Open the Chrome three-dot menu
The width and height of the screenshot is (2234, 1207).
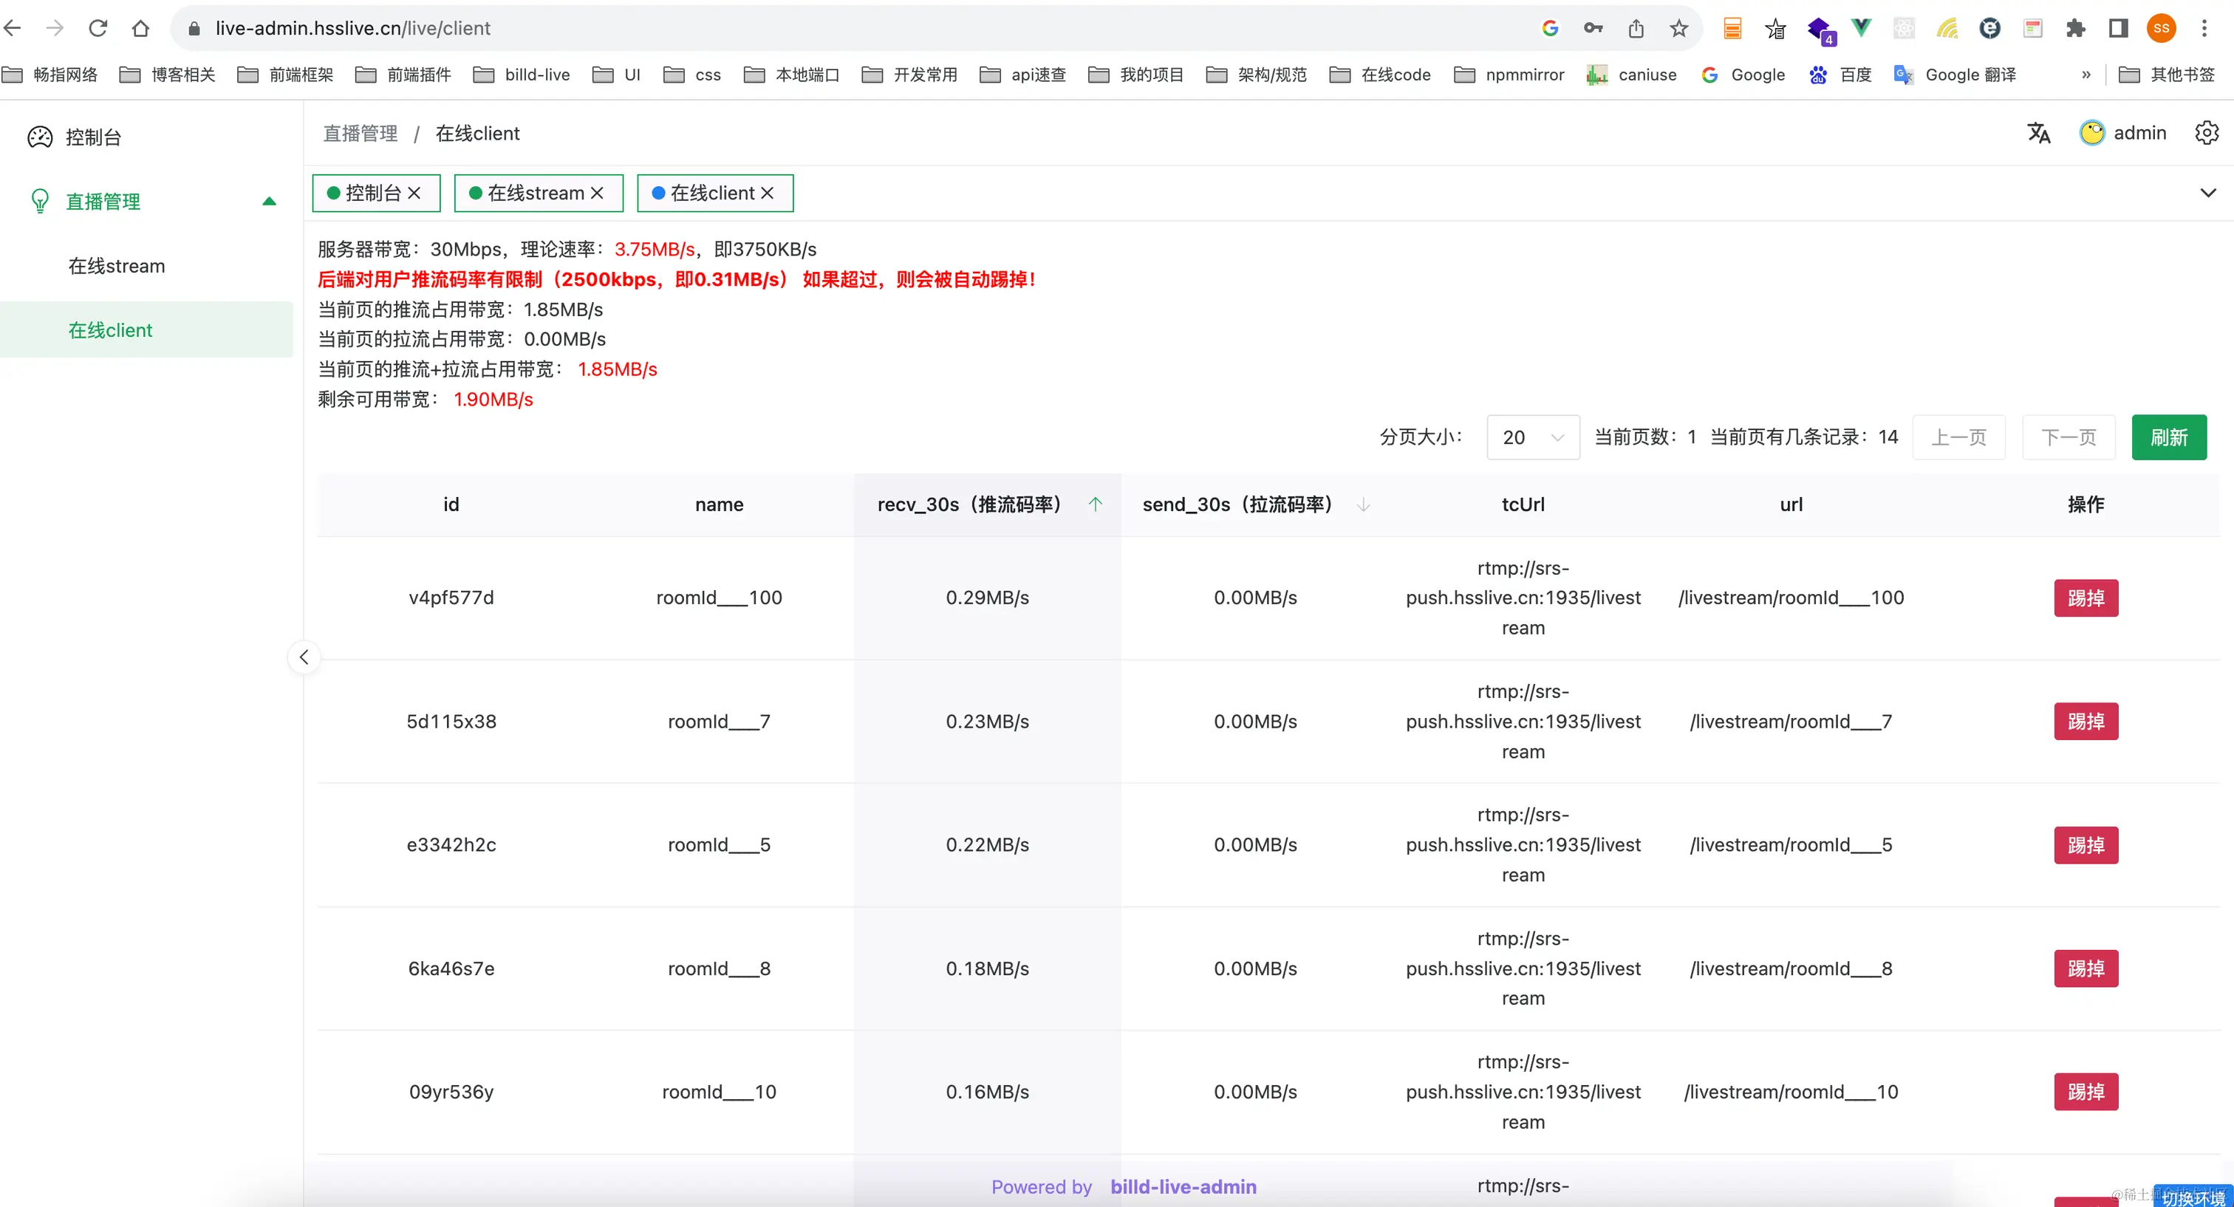(x=2204, y=28)
